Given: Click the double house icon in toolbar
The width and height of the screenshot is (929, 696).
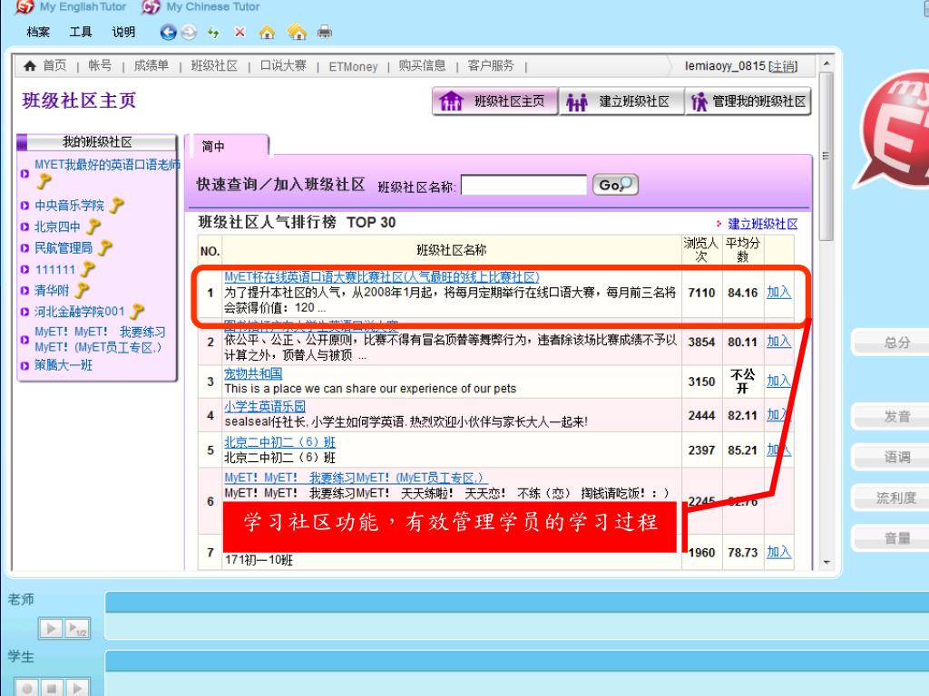Looking at the screenshot, I should tap(297, 32).
